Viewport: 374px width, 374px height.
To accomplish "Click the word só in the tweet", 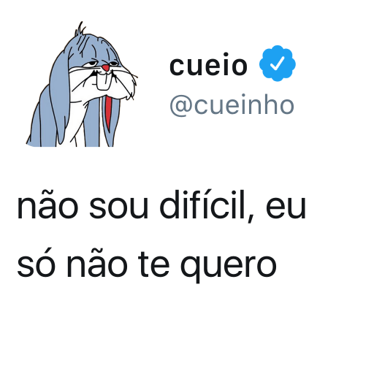I will click(x=36, y=264).
